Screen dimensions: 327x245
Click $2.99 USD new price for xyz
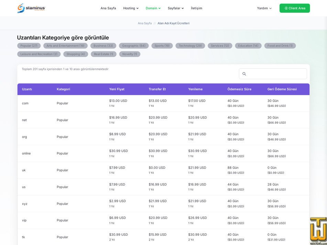(x=117, y=201)
